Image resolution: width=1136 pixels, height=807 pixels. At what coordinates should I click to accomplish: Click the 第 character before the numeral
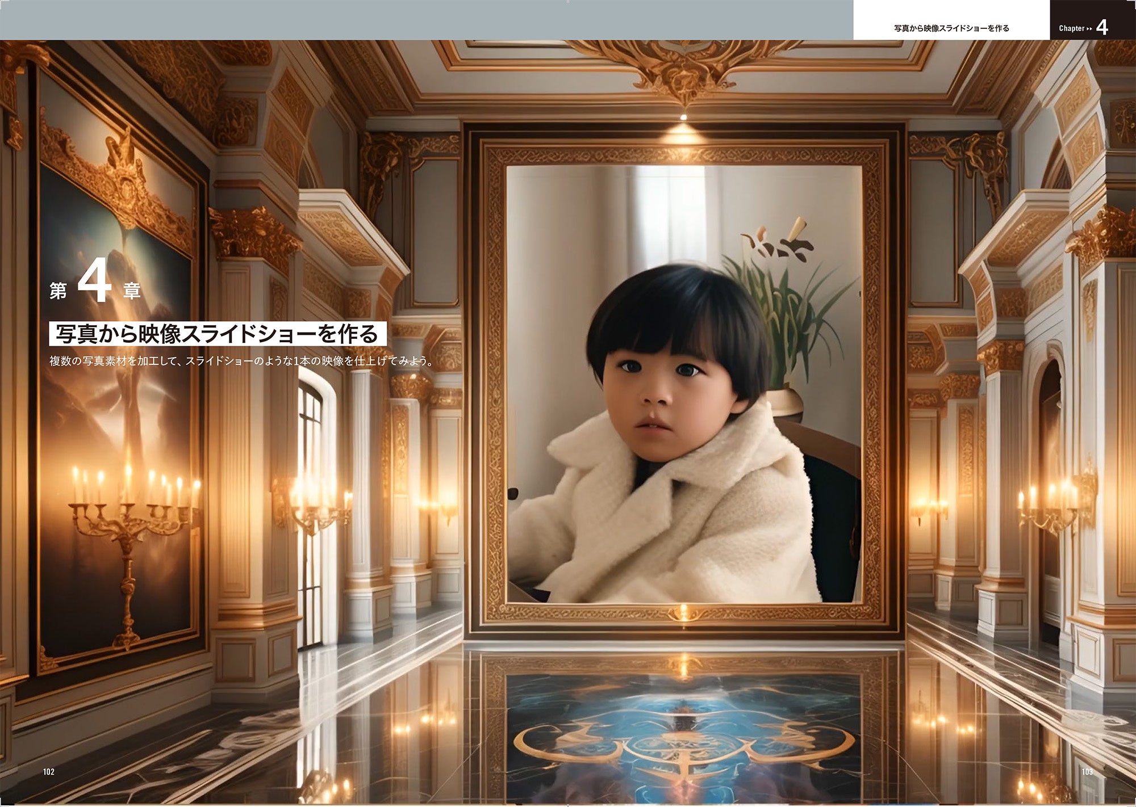(58, 291)
